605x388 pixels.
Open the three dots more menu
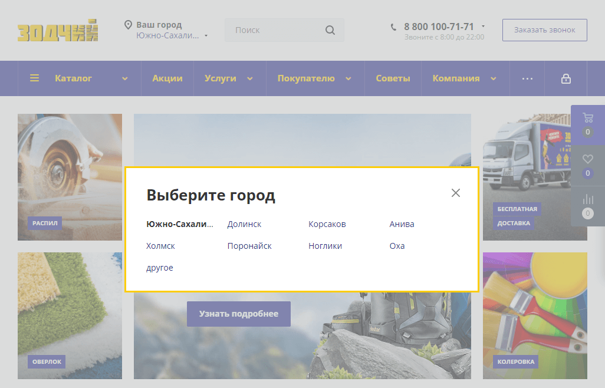[x=527, y=78]
